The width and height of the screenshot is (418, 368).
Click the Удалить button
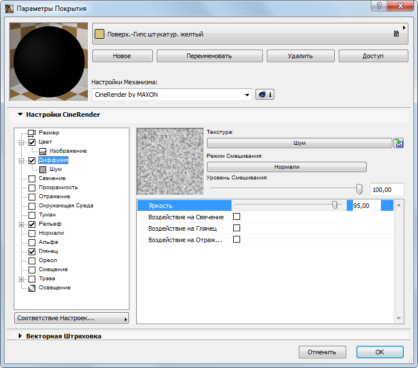pyautogui.click(x=301, y=56)
